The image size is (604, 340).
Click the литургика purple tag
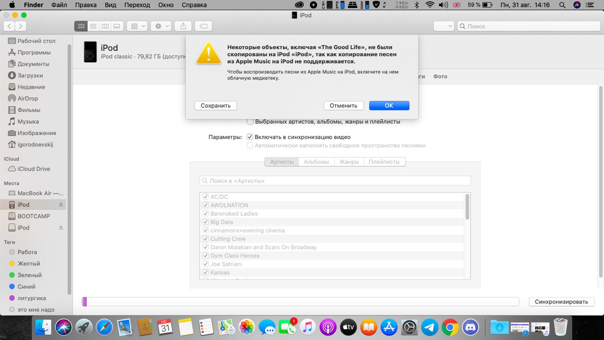click(x=32, y=298)
